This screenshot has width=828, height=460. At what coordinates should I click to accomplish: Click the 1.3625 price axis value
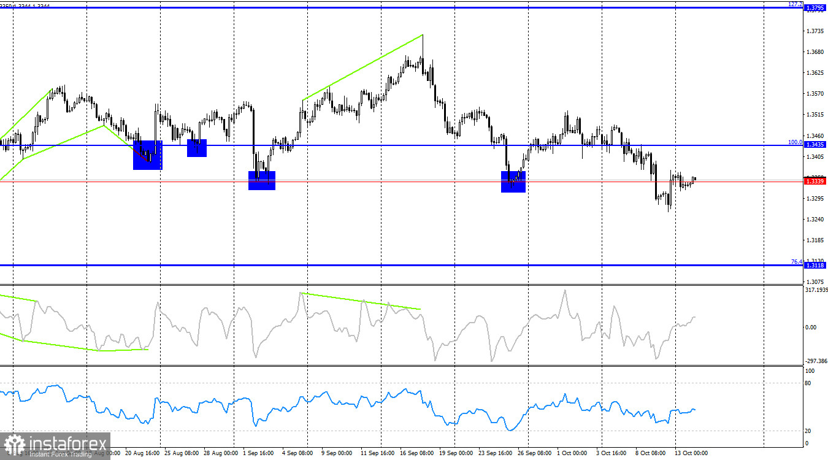tap(816, 73)
